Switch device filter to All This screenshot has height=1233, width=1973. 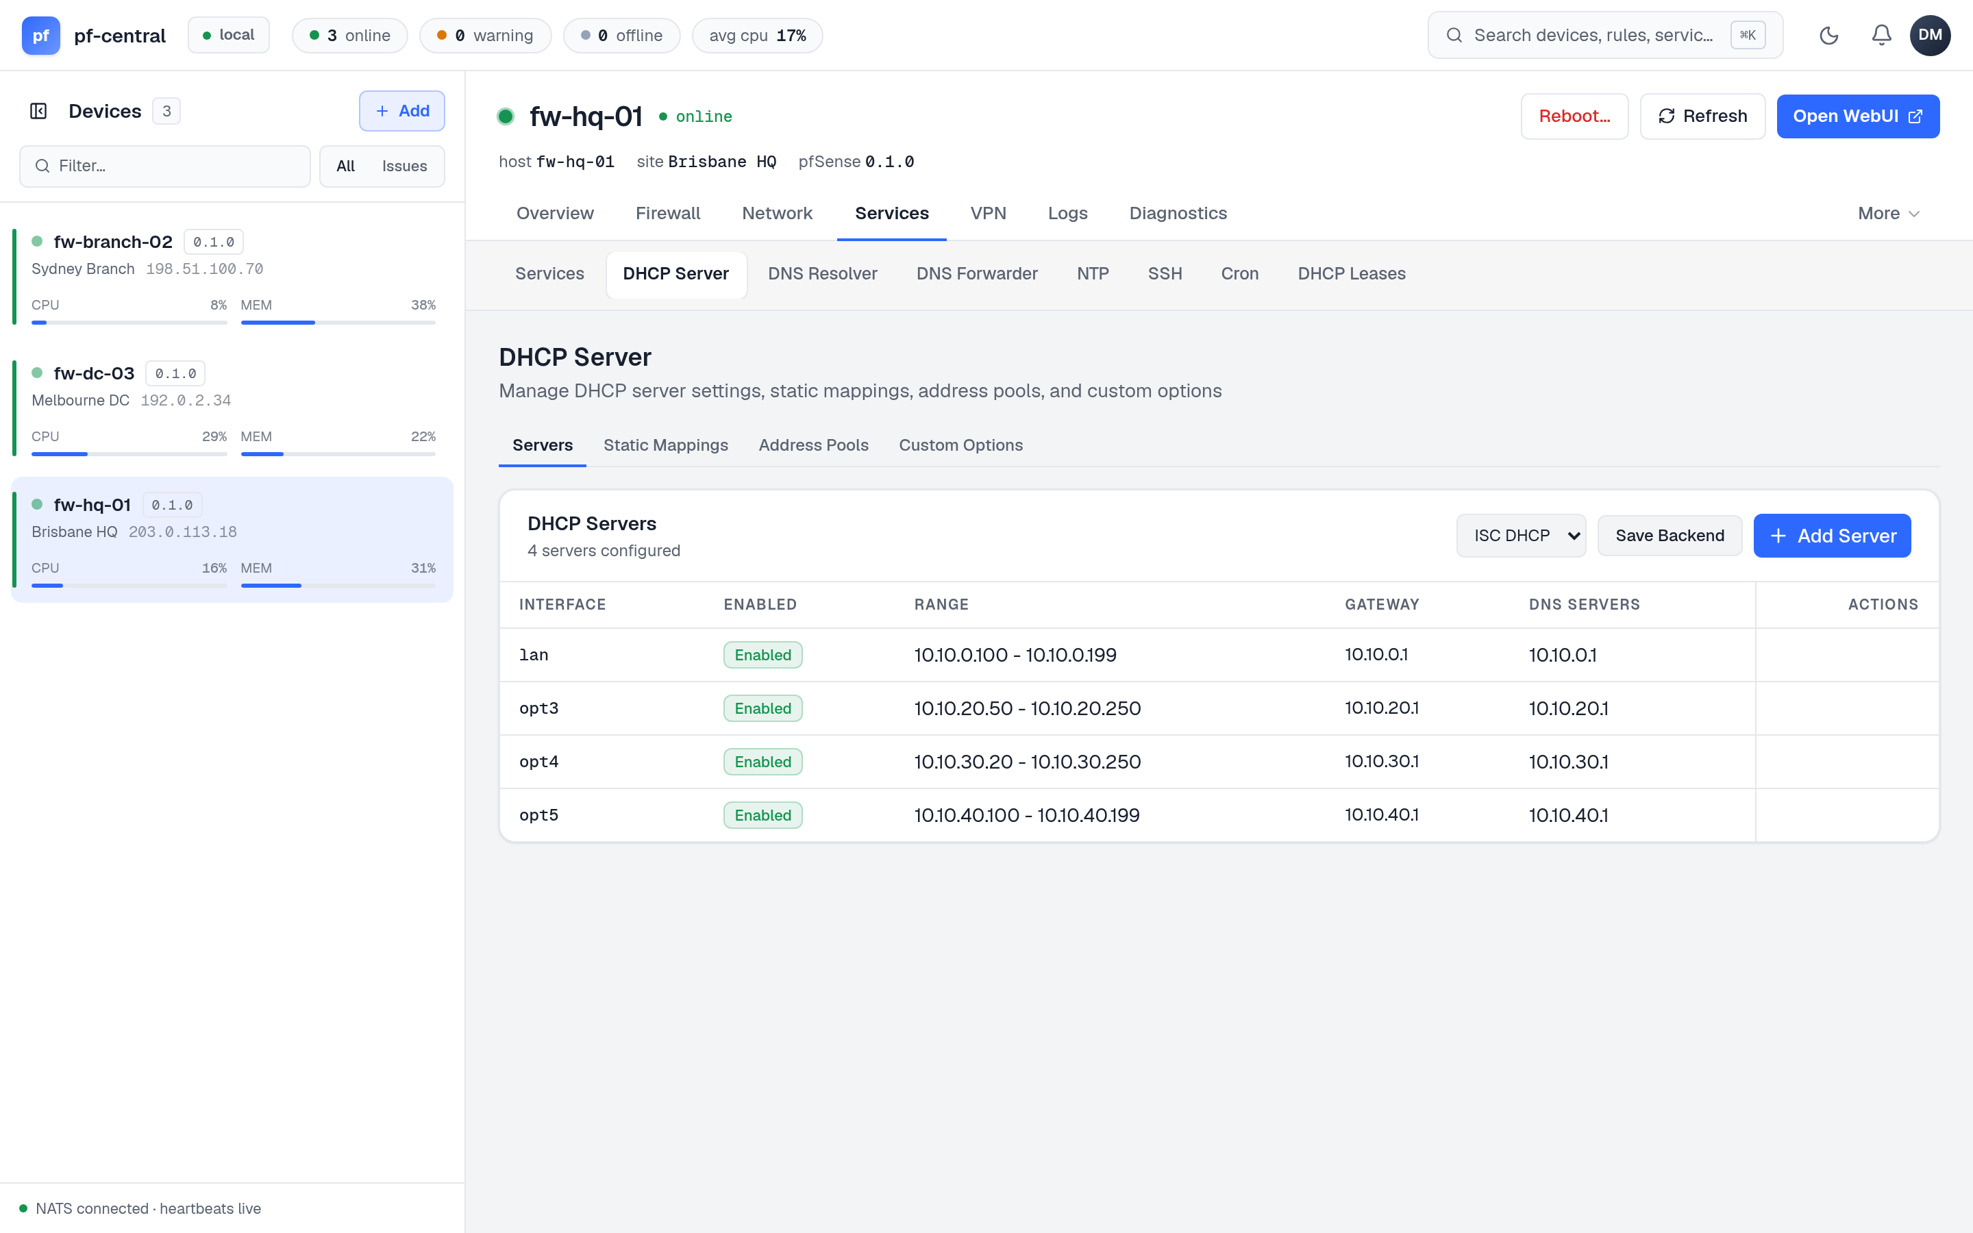346,166
